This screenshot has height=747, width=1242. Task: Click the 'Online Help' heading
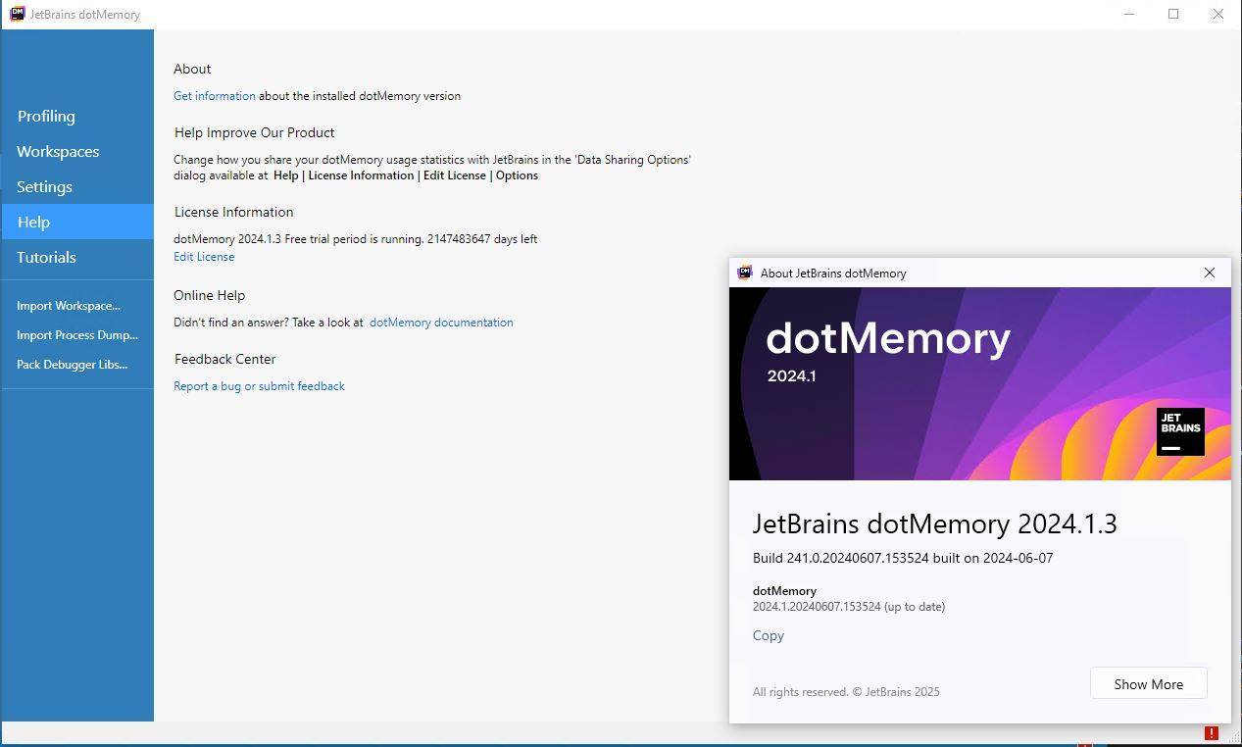tap(209, 295)
